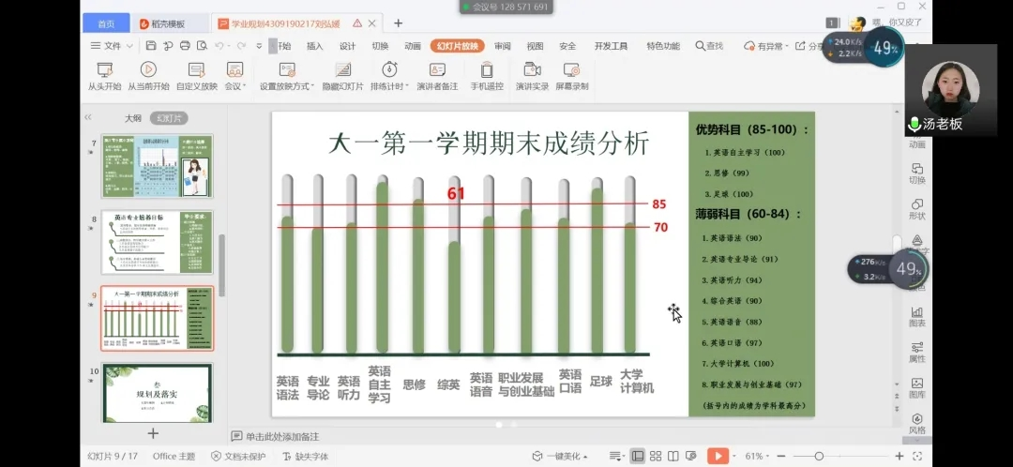Click the 手机遥控 phone remote icon
The height and width of the screenshot is (467, 1013).
pyautogui.click(x=487, y=70)
